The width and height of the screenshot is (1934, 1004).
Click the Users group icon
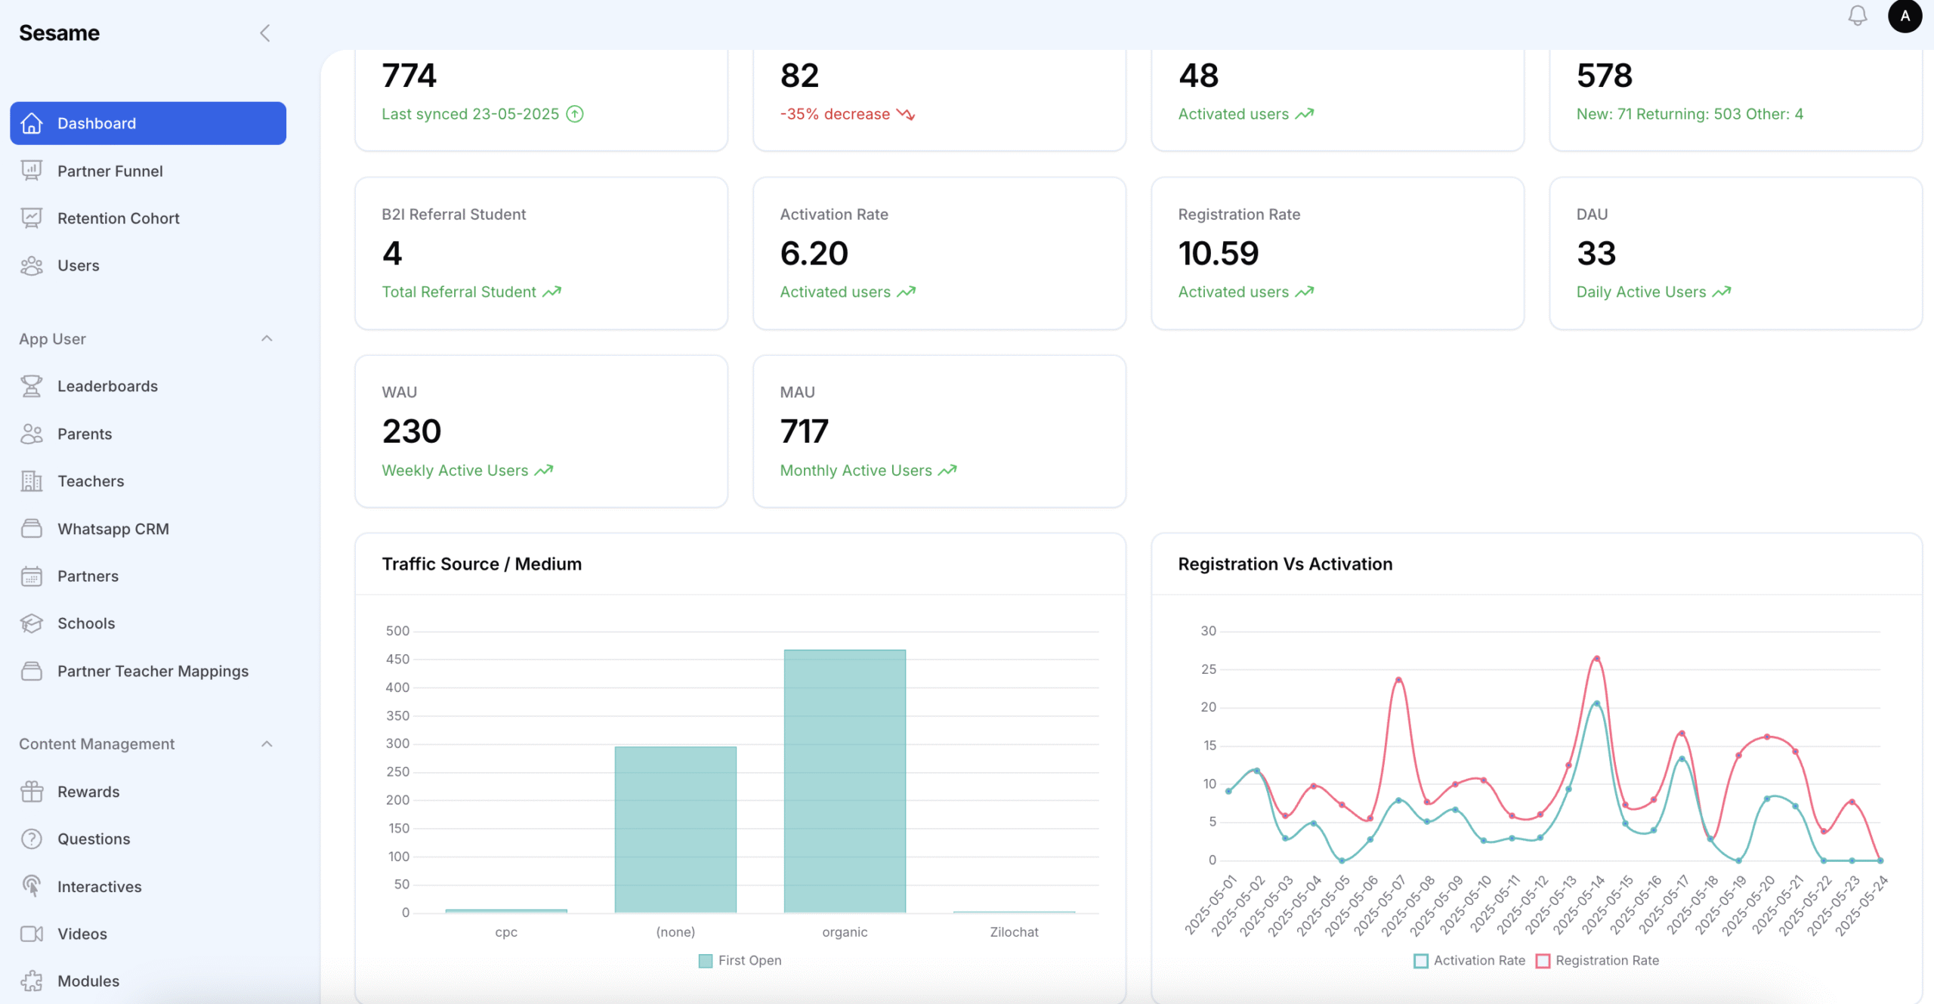pos(32,266)
